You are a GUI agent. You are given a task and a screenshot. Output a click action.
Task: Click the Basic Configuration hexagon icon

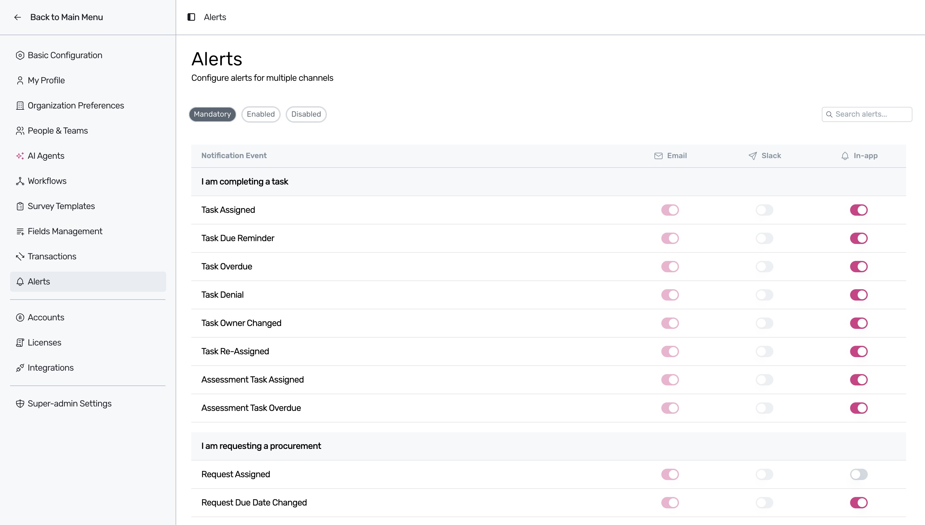20,55
